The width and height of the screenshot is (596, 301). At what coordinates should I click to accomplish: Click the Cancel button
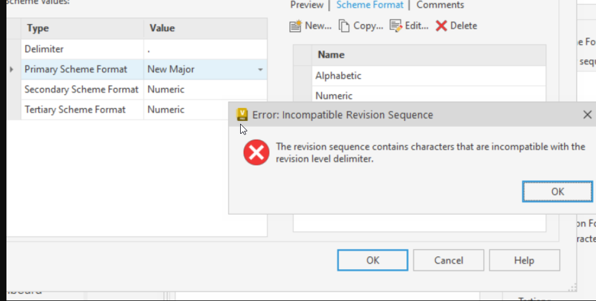(x=448, y=260)
